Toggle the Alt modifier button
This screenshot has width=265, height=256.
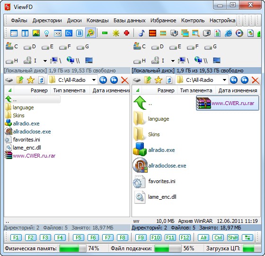click(203, 238)
